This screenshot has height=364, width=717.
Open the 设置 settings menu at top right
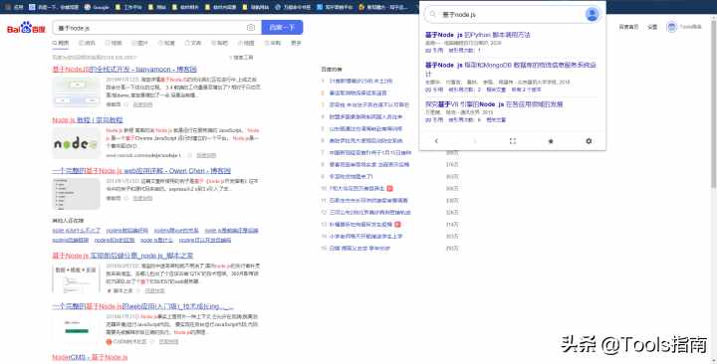[652, 27]
